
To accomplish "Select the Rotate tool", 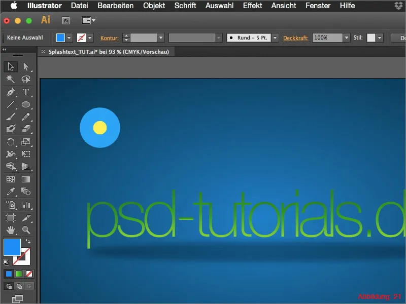I will pyautogui.click(x=11, y=142).
